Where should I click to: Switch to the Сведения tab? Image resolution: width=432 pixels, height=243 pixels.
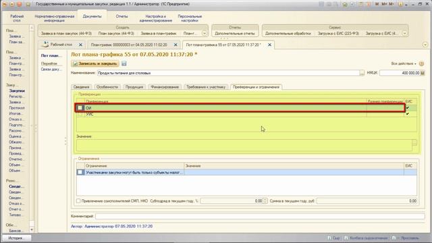81,87
